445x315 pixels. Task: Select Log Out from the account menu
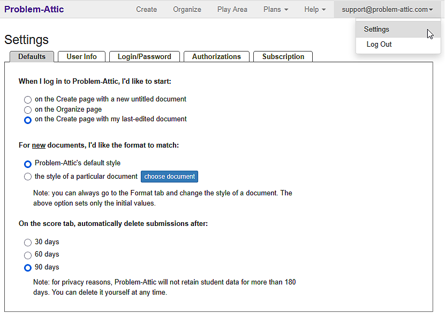point(398,45)
